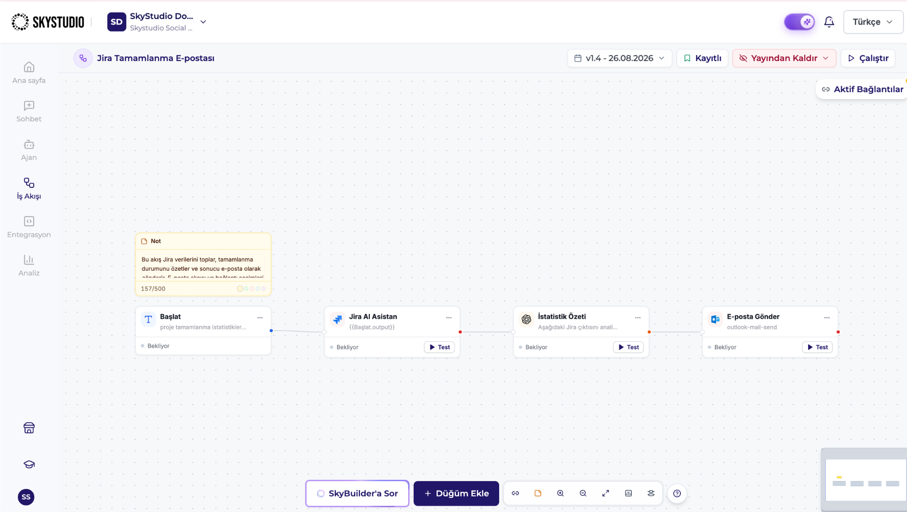Image resolution: width=907 pixels, height=512 pixels.
Task: Click the workflow icon beside Jira Tamamlanma E-postası
Action: coord(83,58)
